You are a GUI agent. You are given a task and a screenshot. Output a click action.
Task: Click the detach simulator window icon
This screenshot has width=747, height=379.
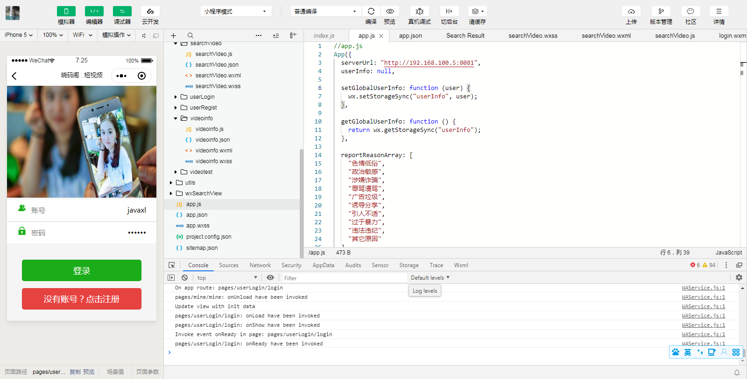click(x=156, y=35)
